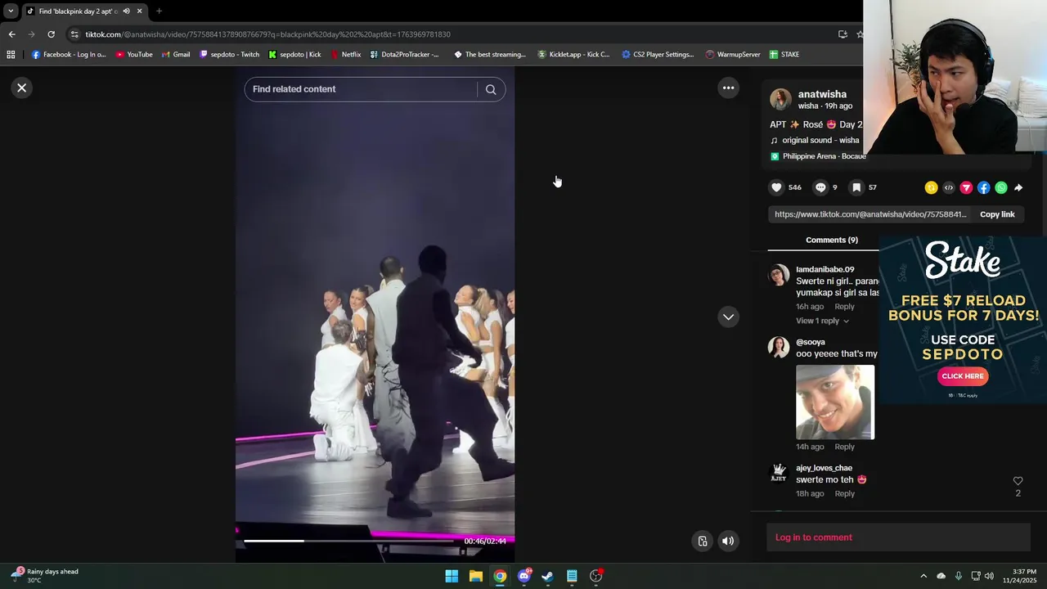The width and height of the screenshot is (1047, 589).
Task: Open Discord from taskbar
Action: coord(524,576)
